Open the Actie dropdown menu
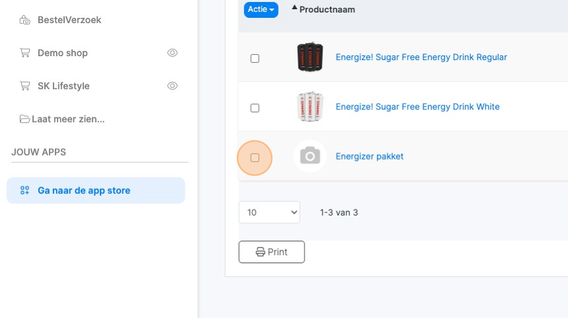This screenshot has width=568, height=318. (262, 10)
